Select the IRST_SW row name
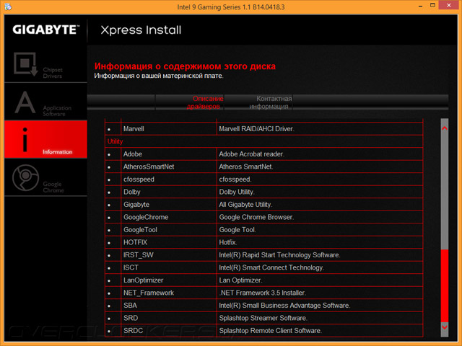 139,255
